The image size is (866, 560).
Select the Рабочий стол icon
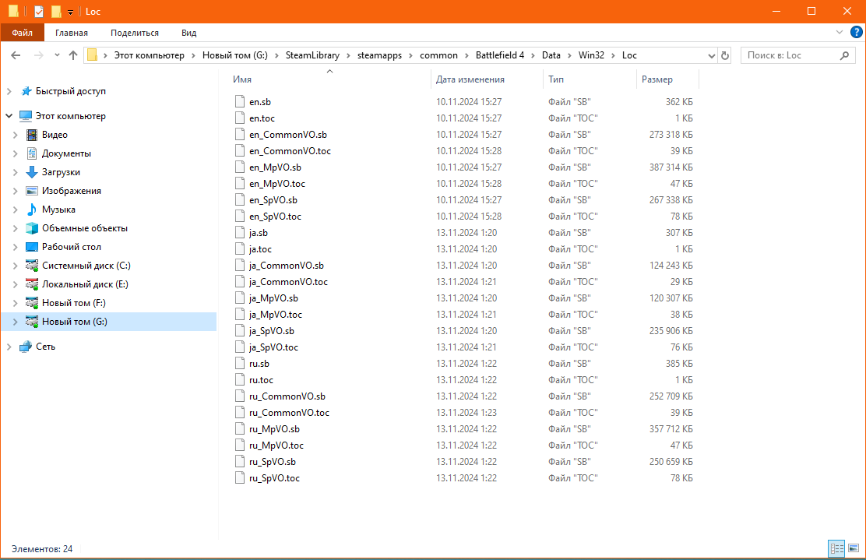click(x=32, y=247)
